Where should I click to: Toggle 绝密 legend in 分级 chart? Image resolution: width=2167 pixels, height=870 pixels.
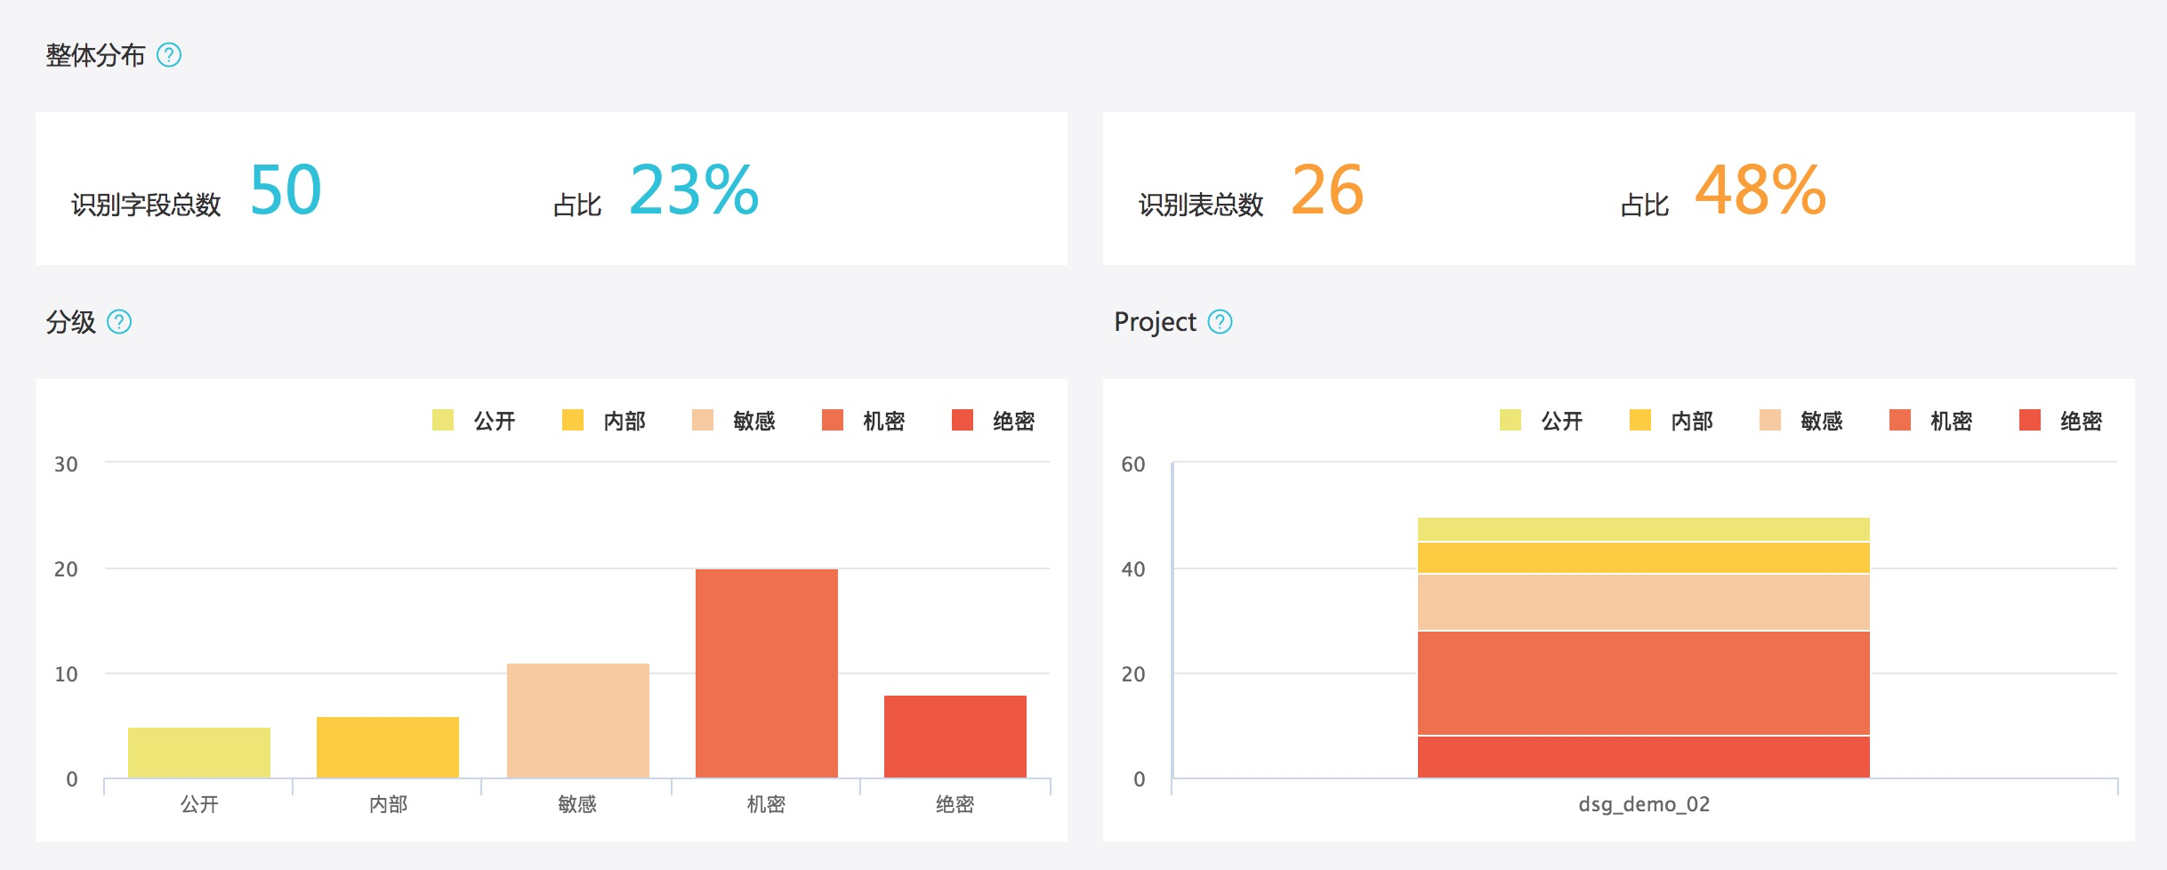pyautogui.click(x=993, y=420)
